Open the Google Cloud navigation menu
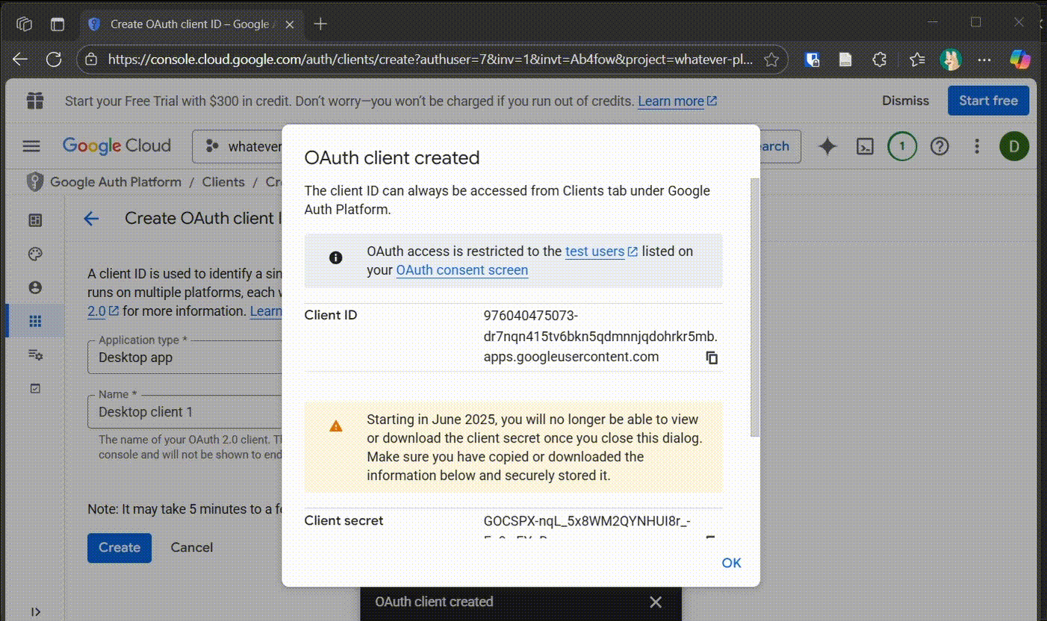 (31, 146)
